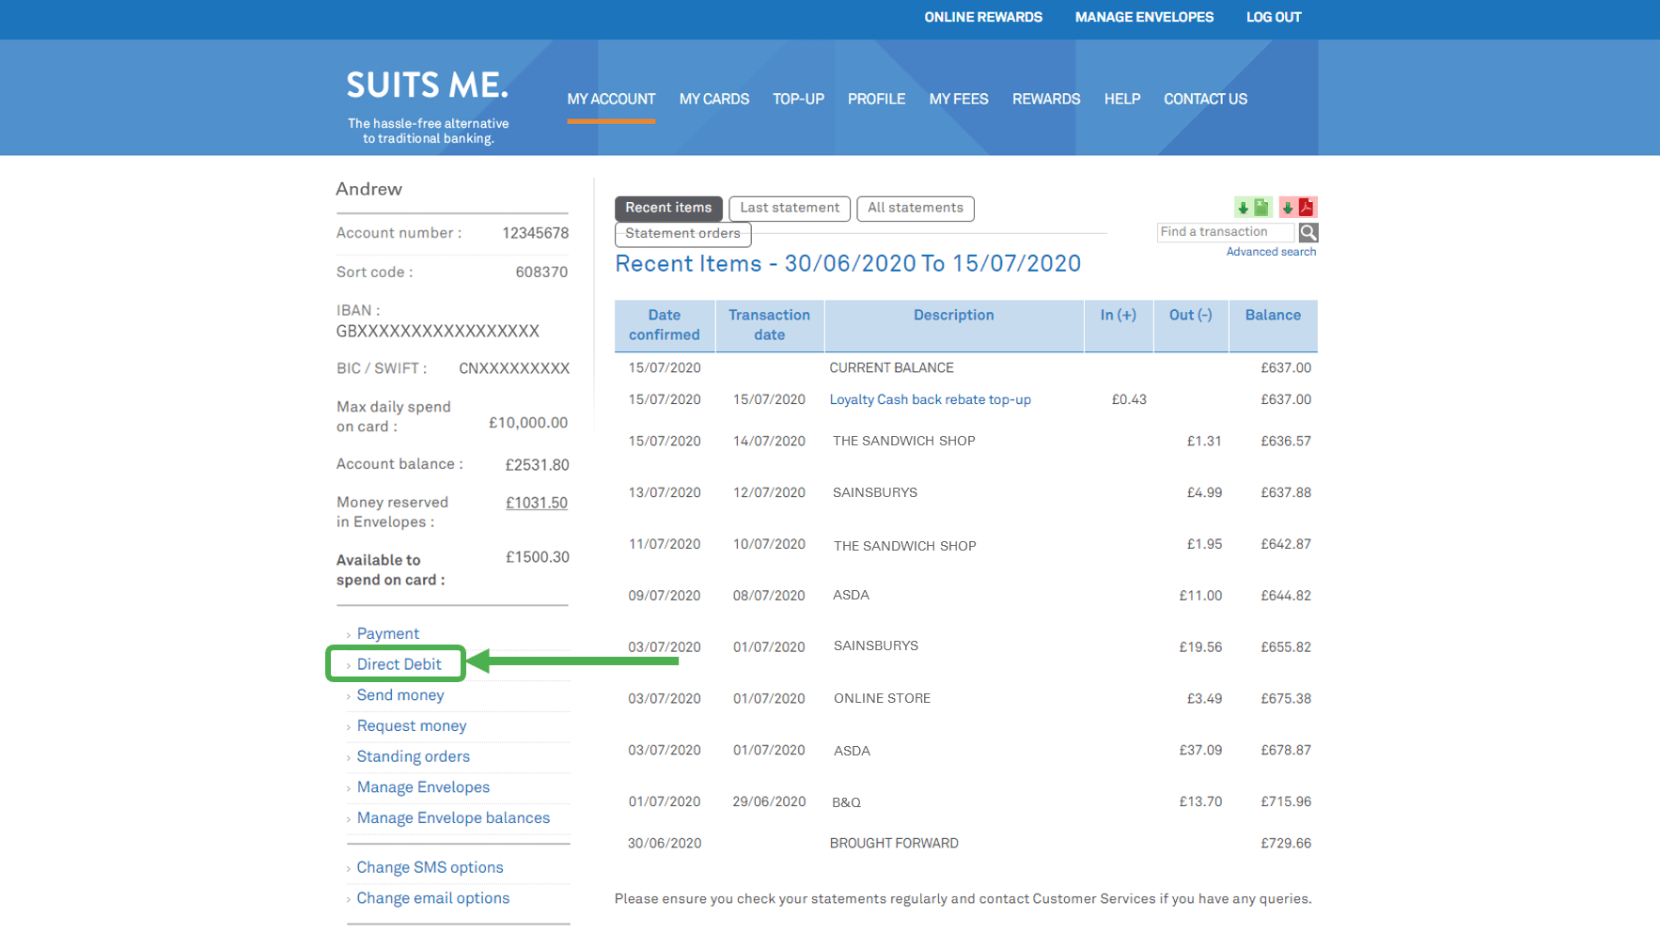Open the My Cards menu
This screenshot has width=1660, height=933.
713,100
